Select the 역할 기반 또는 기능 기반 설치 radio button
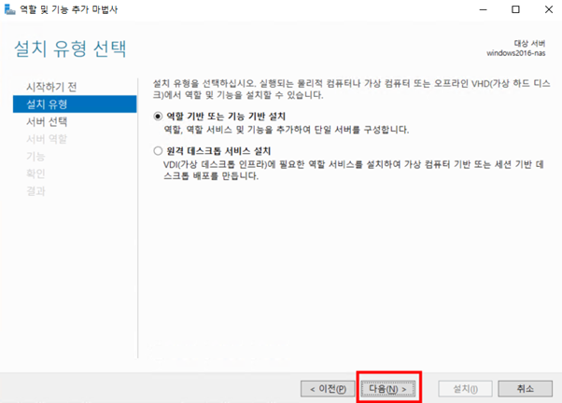 tap(158, 117)
